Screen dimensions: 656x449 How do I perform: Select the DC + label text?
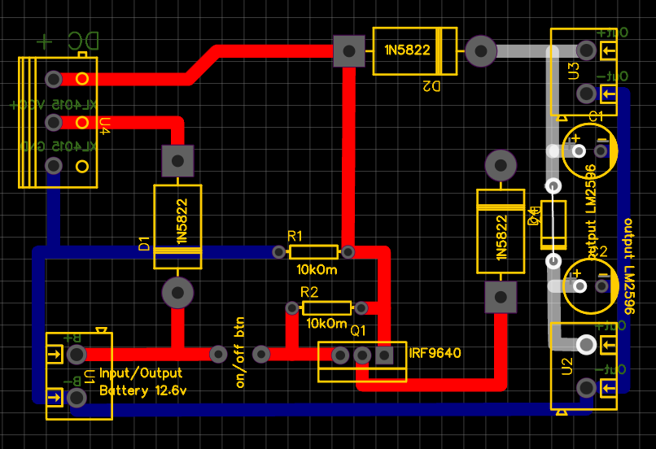click(x=68, y=41)
